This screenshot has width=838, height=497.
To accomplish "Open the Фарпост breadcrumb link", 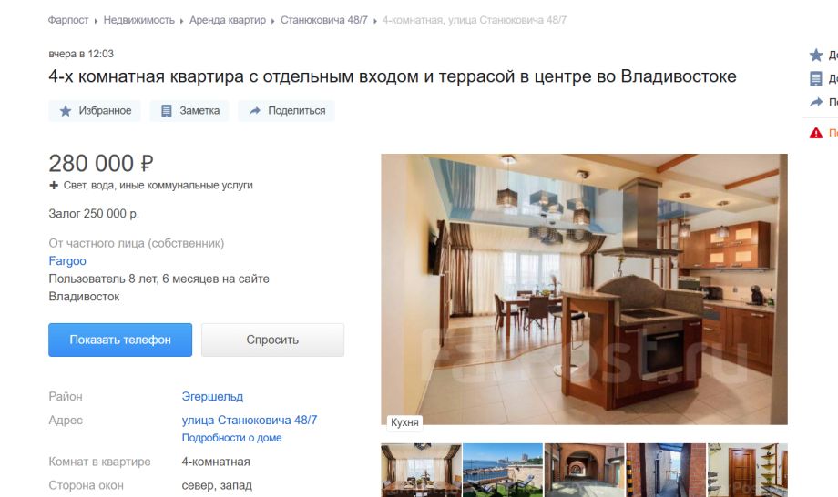I will click(x=68, y=20).
